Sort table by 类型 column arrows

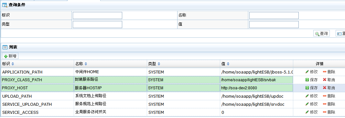(x=159, y=64)
